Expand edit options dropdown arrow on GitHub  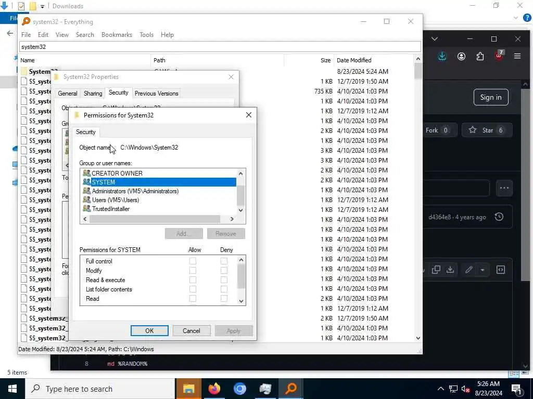tap(483, 270)
